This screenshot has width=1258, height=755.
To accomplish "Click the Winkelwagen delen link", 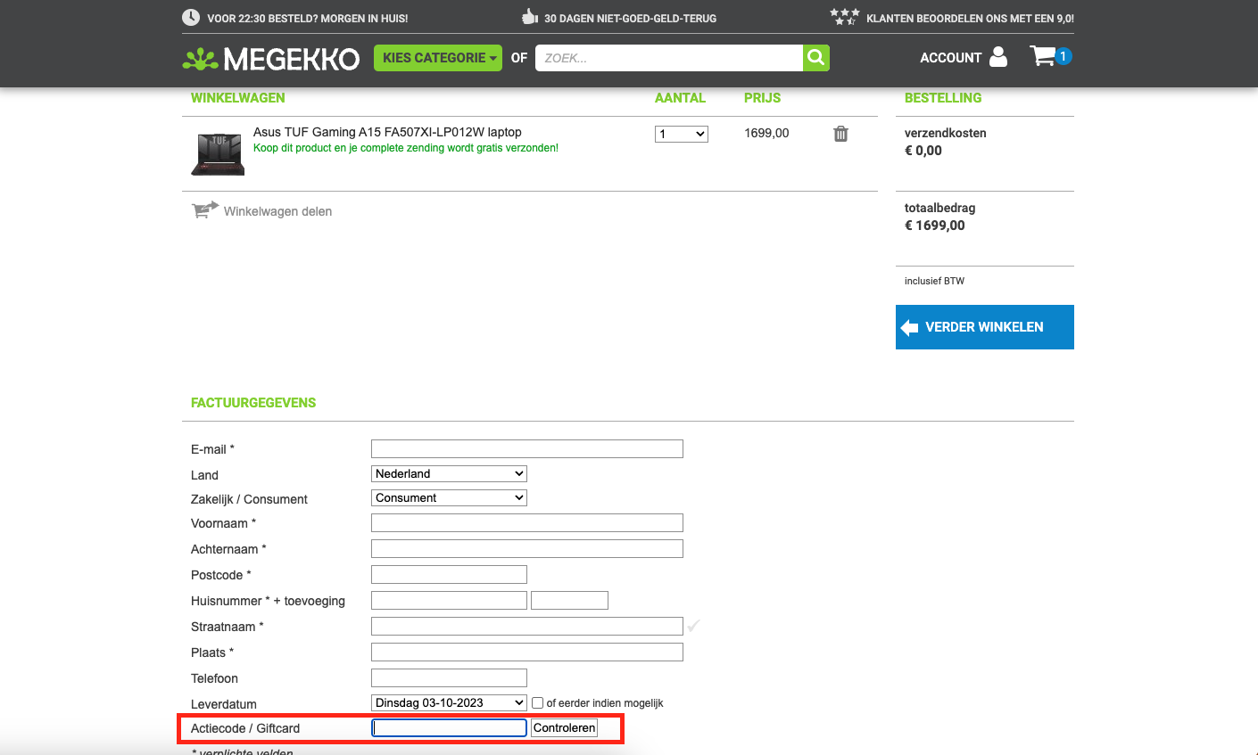I will 277,211.
